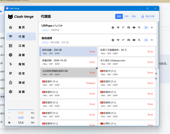This screenshot has height=134, width=170.
Task: Switch to 全局 global mode
Action: click(126, 16)
